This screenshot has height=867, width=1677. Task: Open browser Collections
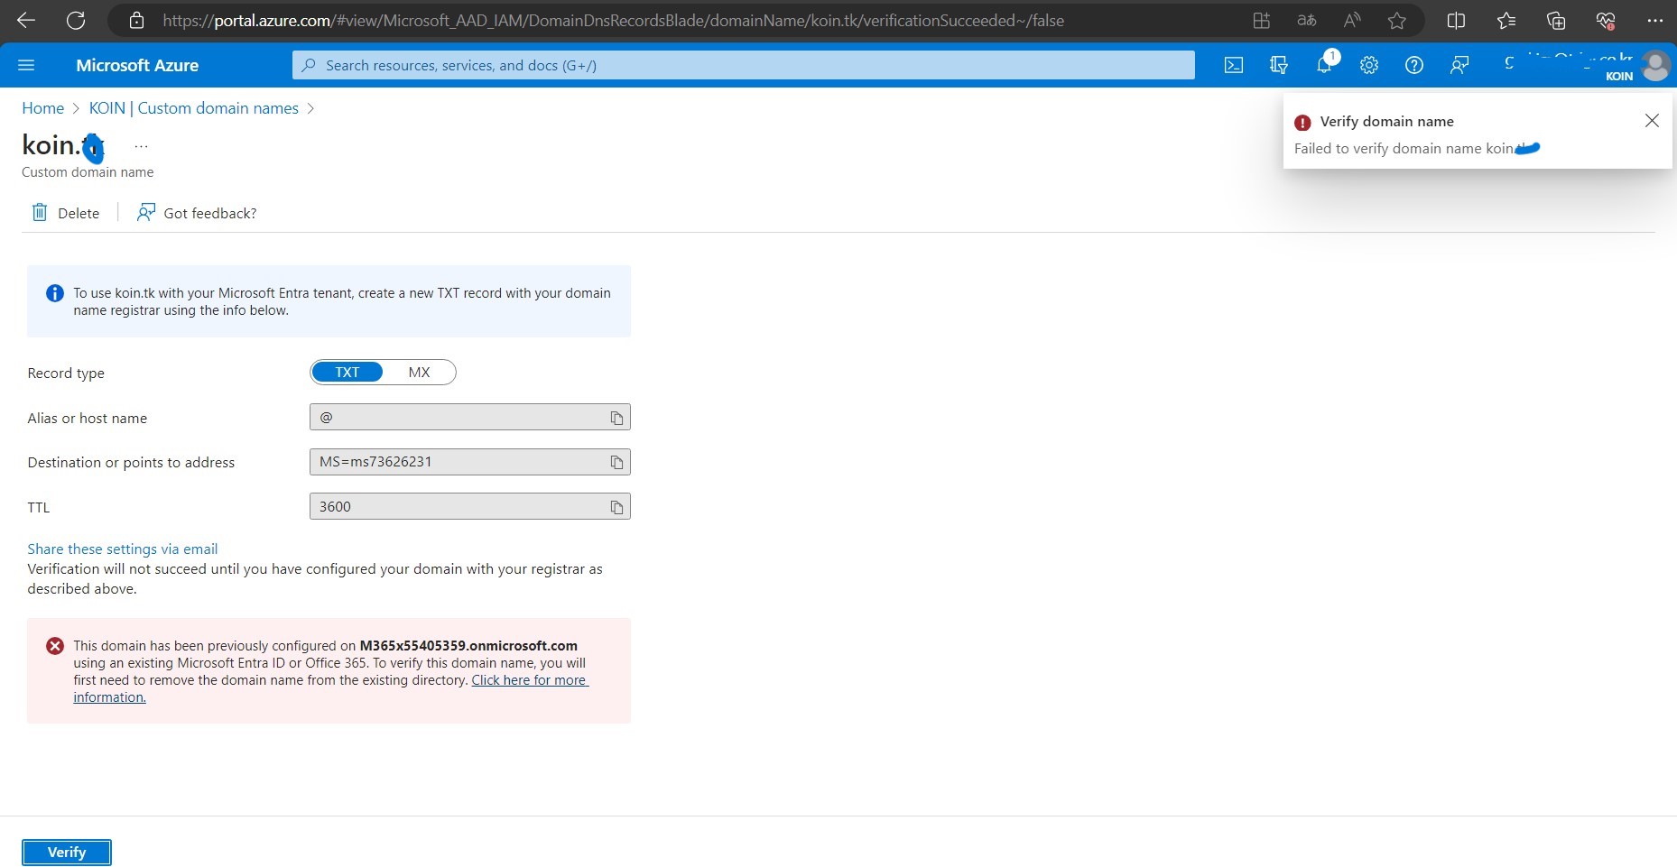point(1555,20)
